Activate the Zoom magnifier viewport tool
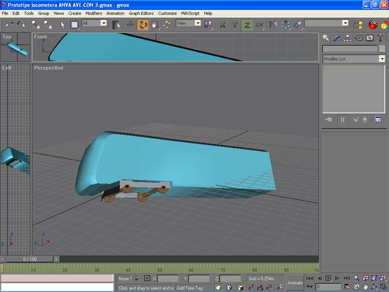Screen dimensions: 389x292 point(357,278)
